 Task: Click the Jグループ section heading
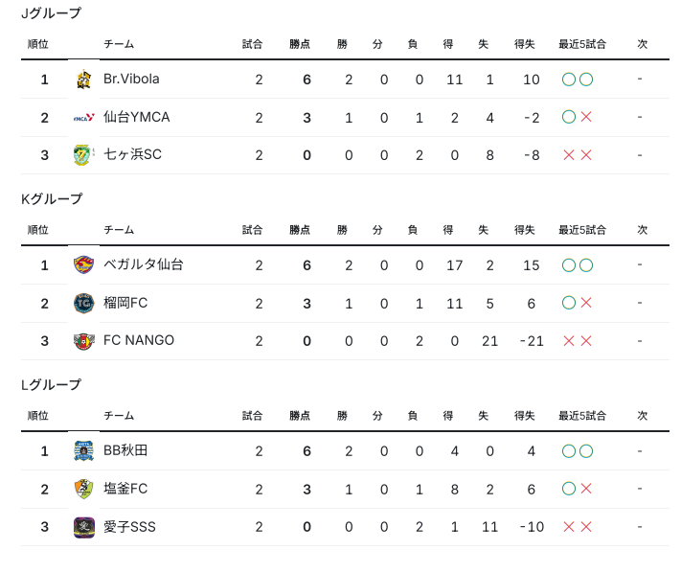52,13
